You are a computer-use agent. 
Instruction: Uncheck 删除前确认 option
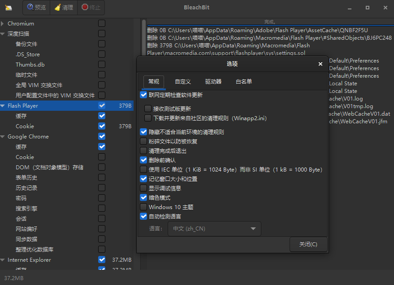click(143, 160)
